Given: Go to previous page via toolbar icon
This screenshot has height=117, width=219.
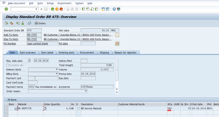Looking at the screenshot, I should click(x=88, y=9).
